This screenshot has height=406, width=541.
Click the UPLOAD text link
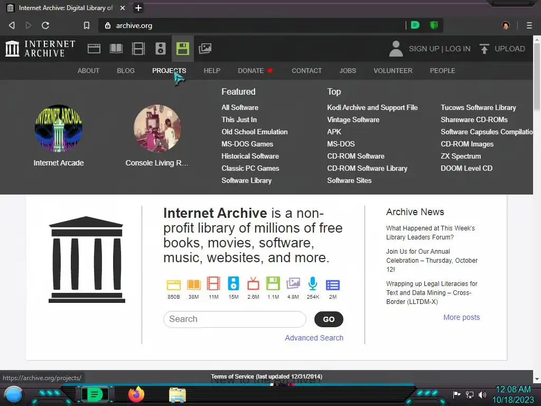(510, 49)
